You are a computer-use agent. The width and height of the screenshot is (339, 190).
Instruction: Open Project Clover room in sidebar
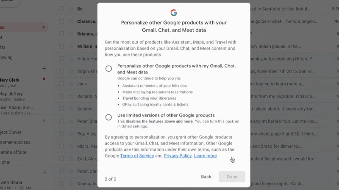pyautogui.click(x=11, y=132)
